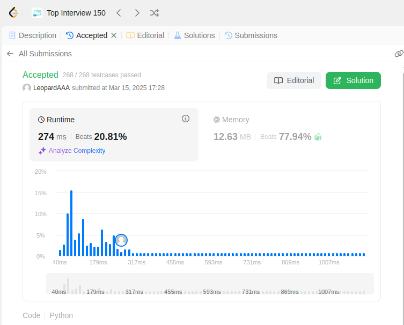Close the Accepted tab
Screen dimensions: 404x325
tap(114, 35)
